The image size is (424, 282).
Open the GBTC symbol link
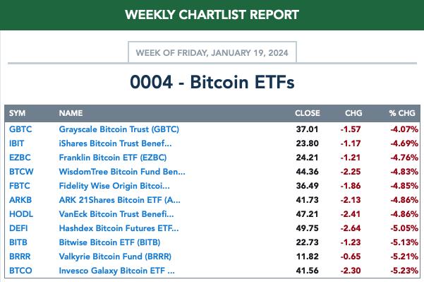click(20, 129)
